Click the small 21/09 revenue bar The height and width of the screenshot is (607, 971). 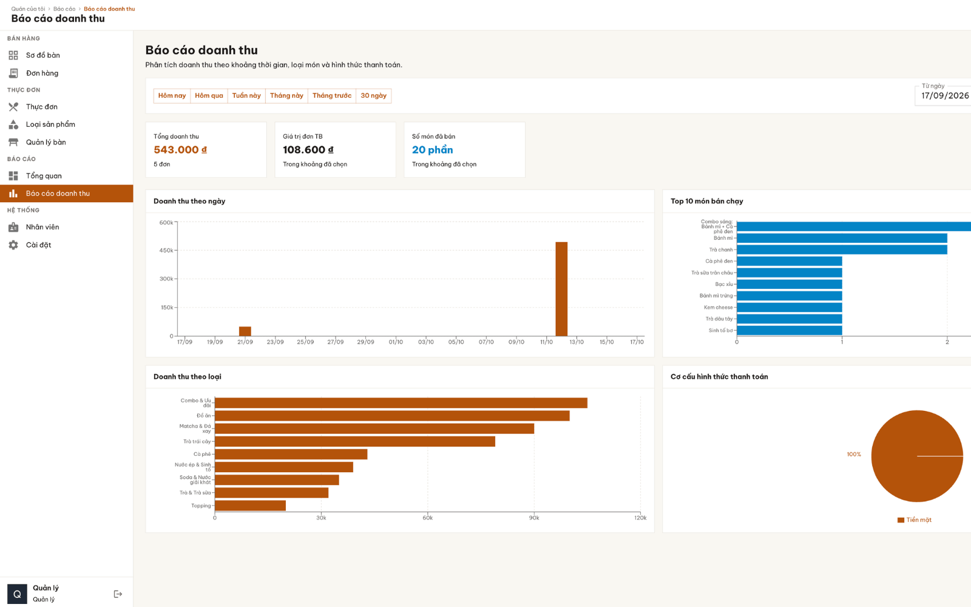point(245,331)
